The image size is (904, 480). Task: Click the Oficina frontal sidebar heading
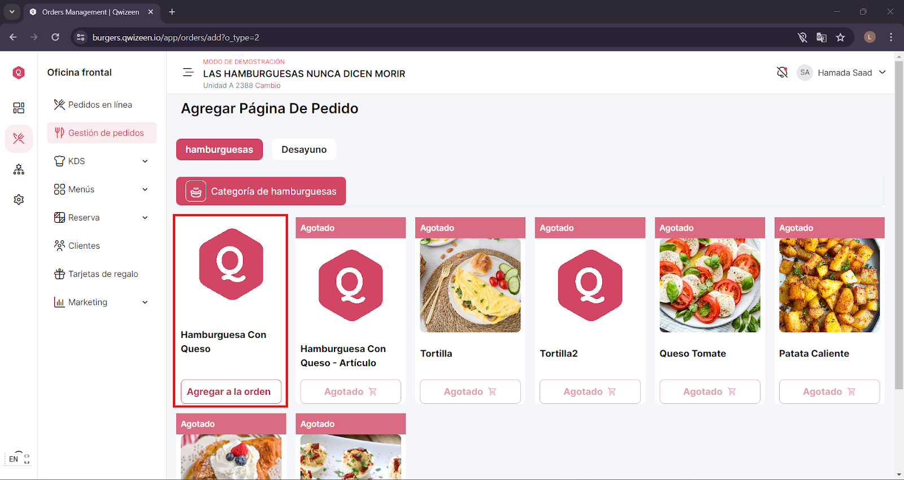(x=80, y=72)
